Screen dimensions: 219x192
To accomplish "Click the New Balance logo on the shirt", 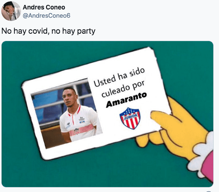I will pos(68,124).
